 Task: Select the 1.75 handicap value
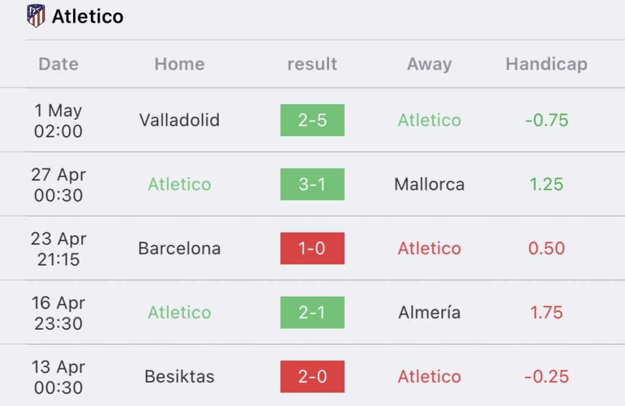tap(546, 312)
